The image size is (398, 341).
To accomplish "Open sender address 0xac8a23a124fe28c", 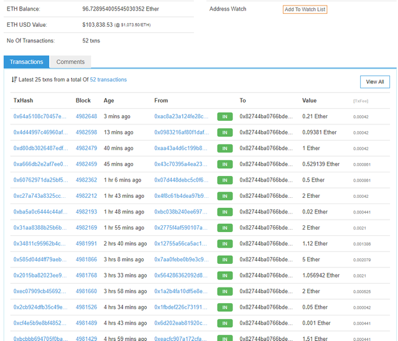I will (x=181, y=116).
